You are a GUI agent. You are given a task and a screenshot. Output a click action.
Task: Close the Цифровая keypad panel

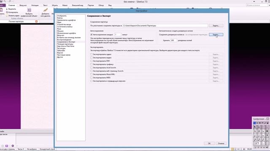pyautogui.click(x=268, y=119)
